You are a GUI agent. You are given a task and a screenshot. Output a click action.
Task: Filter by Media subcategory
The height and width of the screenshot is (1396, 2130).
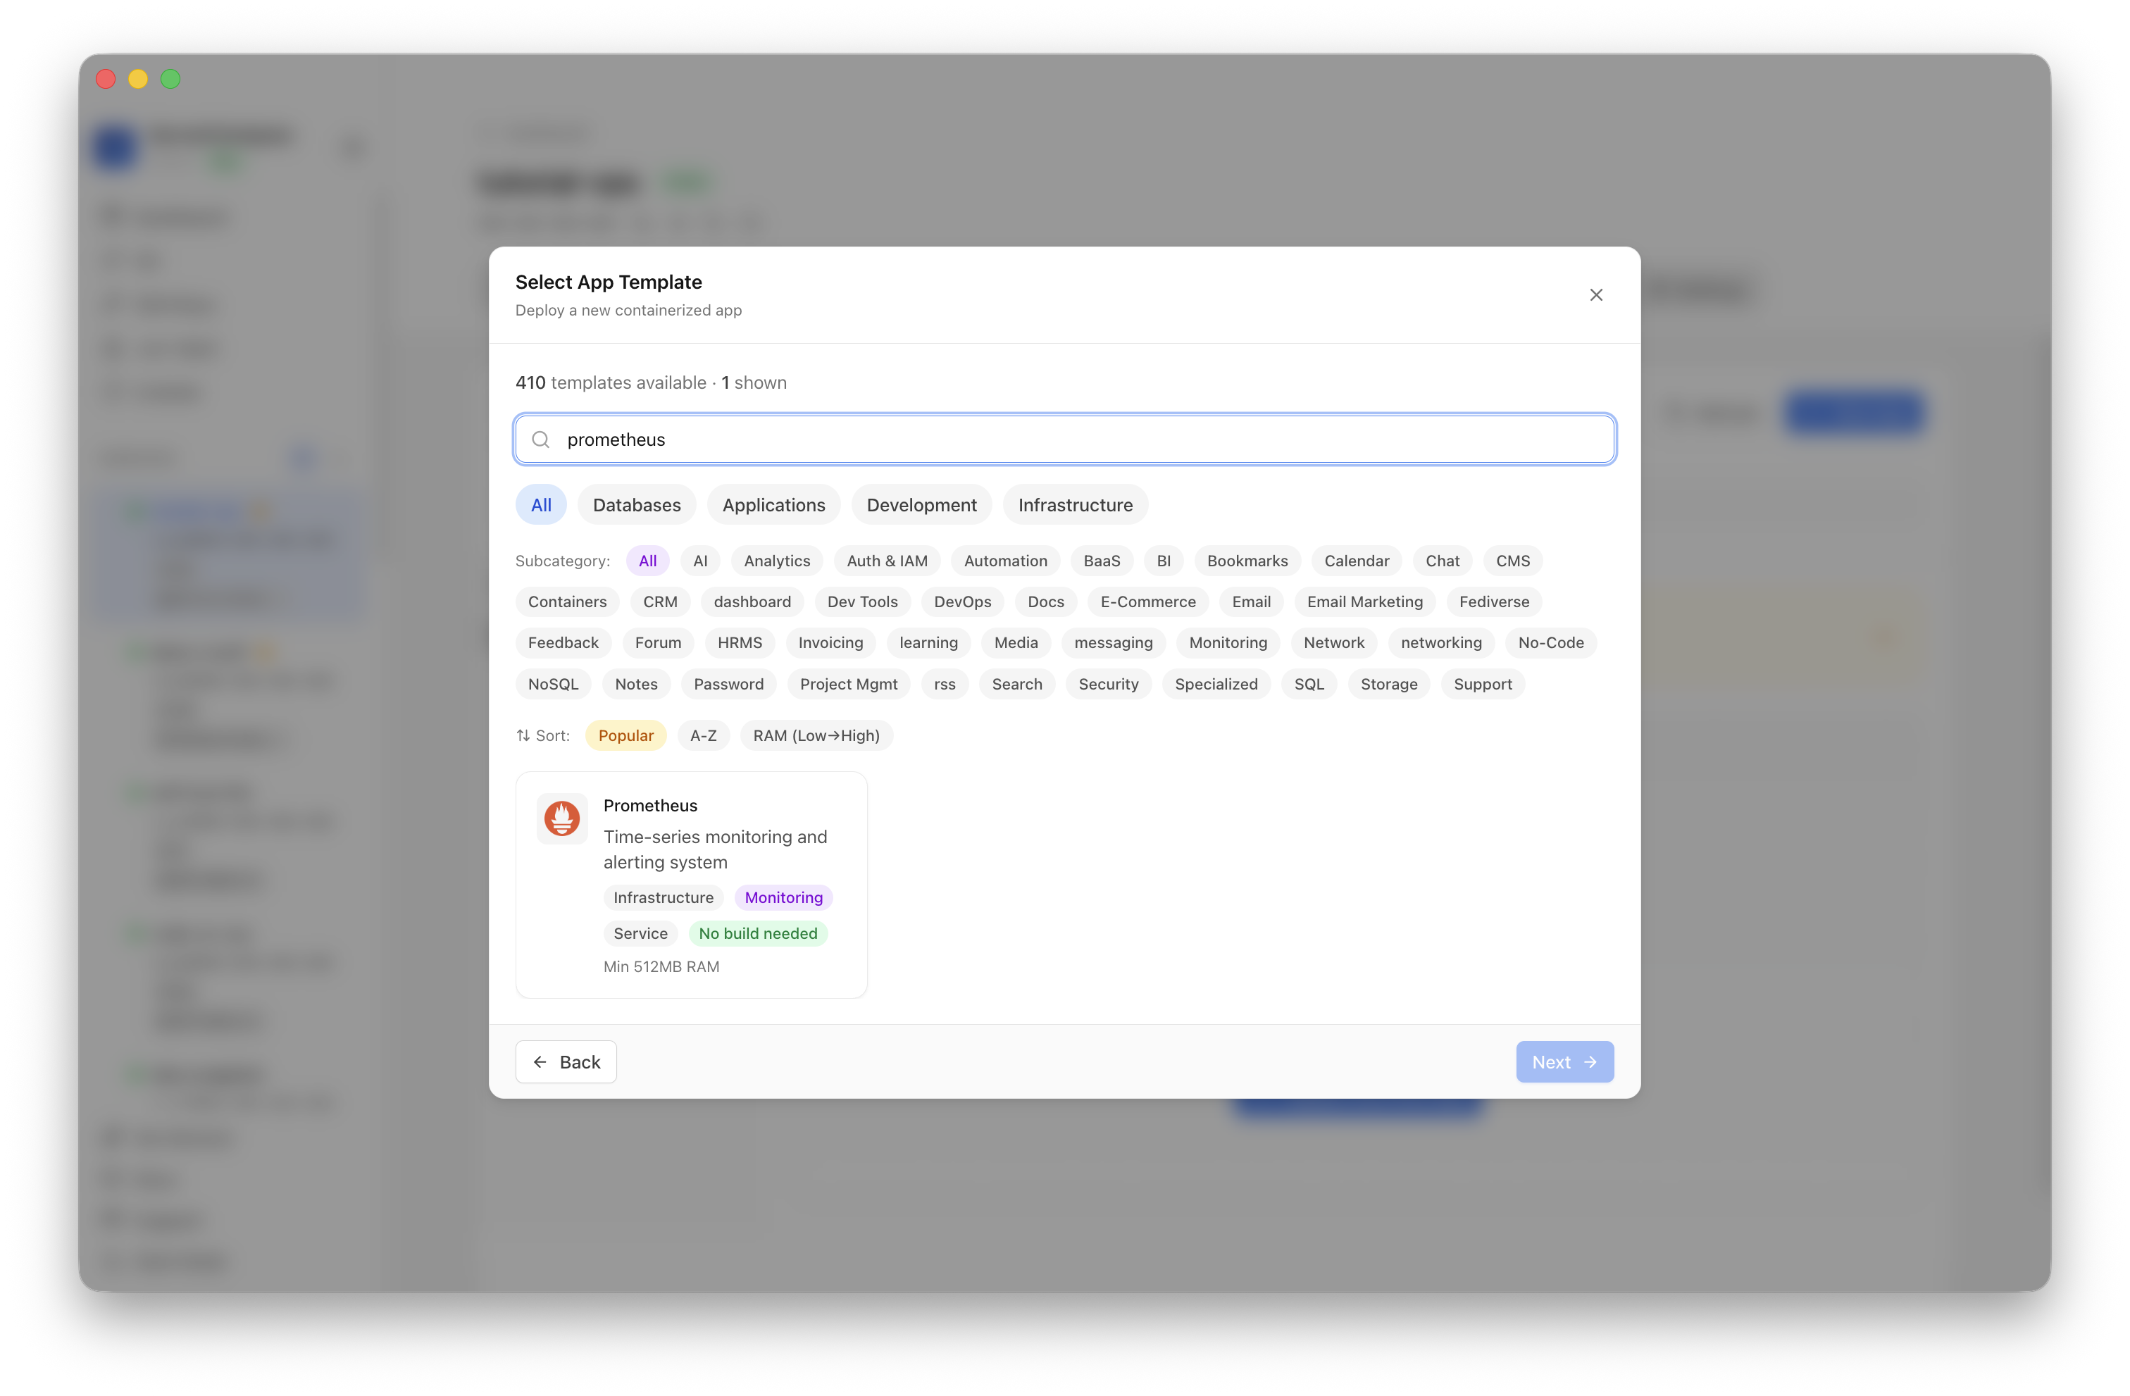tap(1016, 642)
